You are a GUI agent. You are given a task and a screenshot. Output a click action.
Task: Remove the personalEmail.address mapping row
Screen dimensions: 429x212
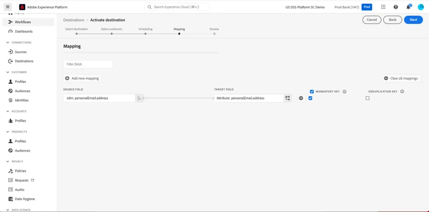tap(301, 98)
